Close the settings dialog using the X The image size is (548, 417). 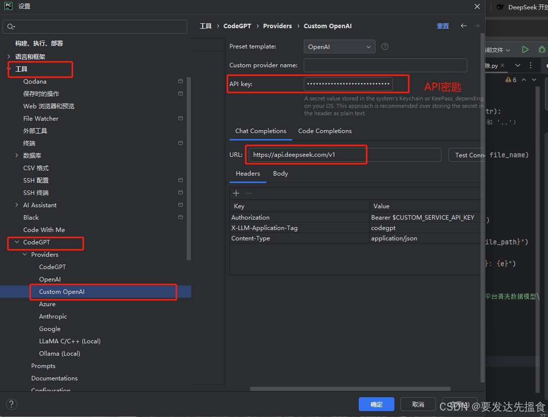click(x=477, y=6)
